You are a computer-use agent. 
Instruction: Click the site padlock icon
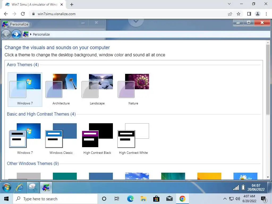[33, 14]
